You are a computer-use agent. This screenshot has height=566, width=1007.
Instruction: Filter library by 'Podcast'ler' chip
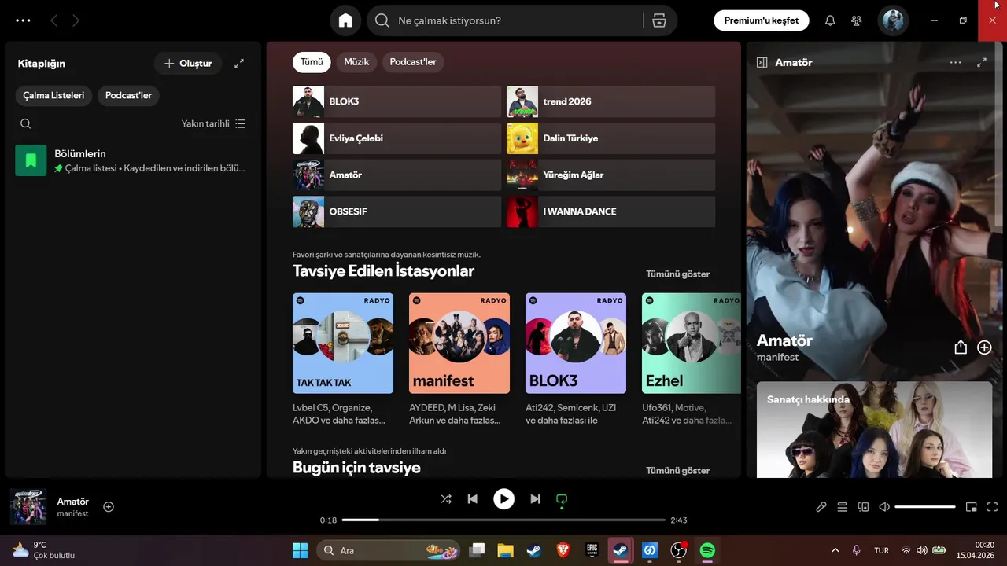128,96
